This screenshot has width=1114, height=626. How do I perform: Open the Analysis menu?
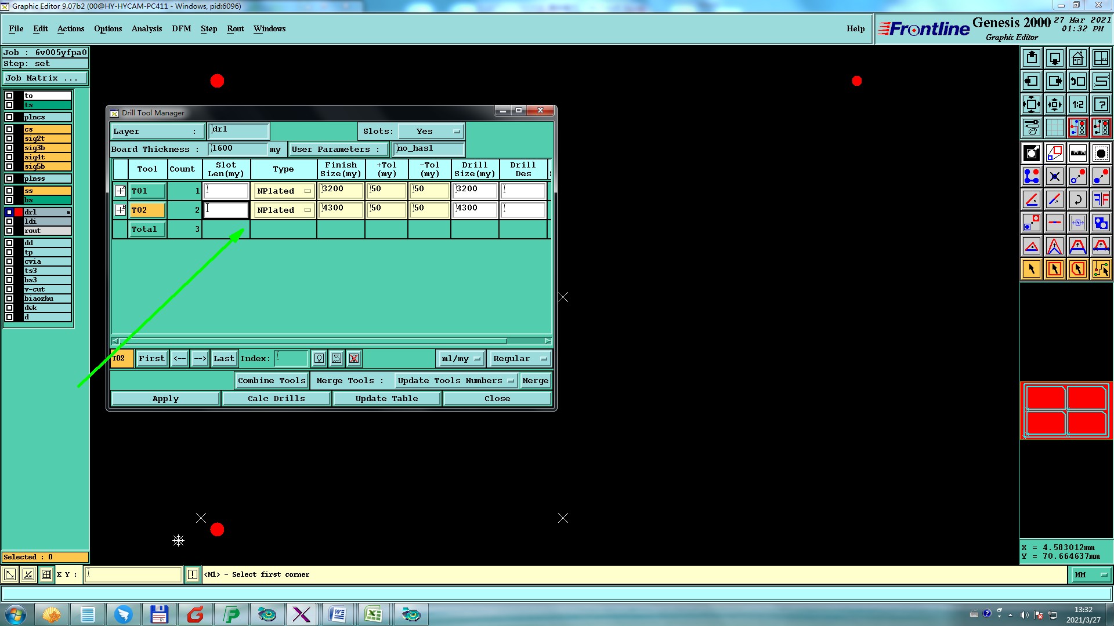pyautogui.click(x=146, y=28)
